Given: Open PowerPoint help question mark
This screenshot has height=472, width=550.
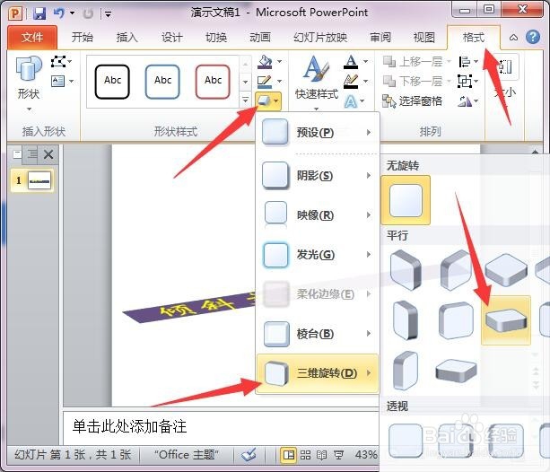Looking at the screenshot, I should click(x=533, y=37).
